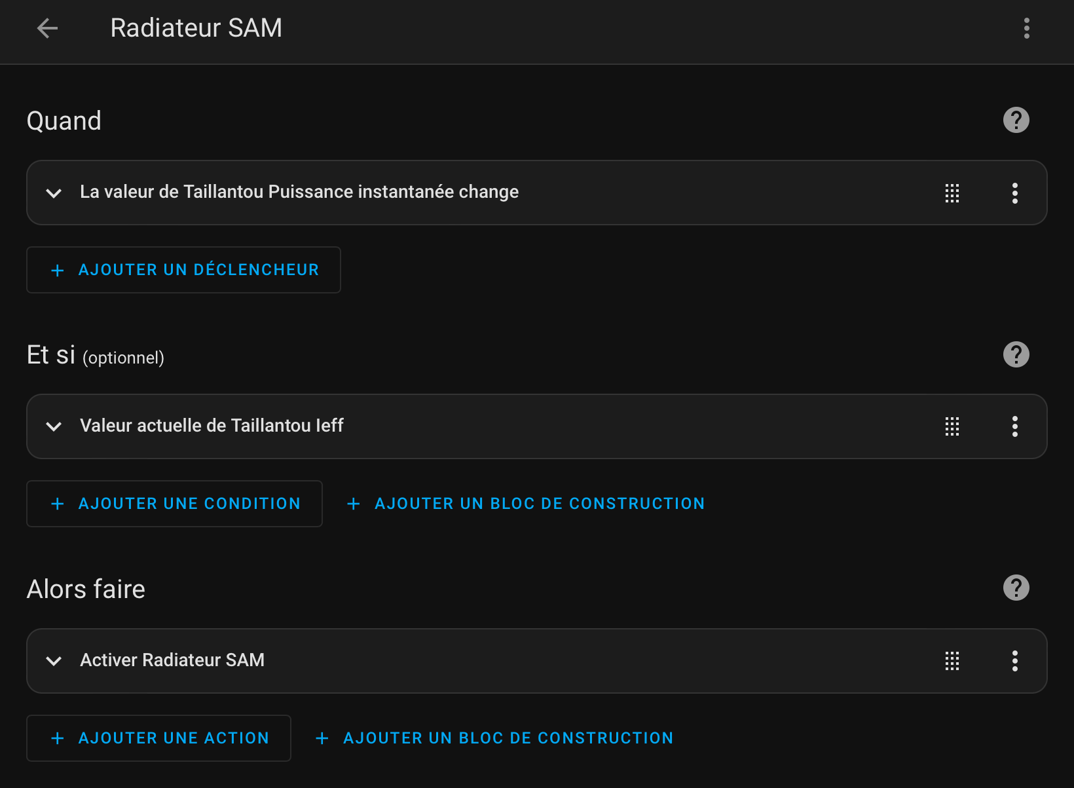Expand the Activer Radiateur SAM action chevron

(54, 661)
